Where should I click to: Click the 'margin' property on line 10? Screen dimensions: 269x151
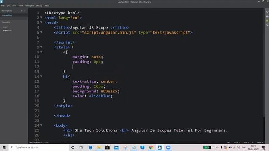coord(79,57)
